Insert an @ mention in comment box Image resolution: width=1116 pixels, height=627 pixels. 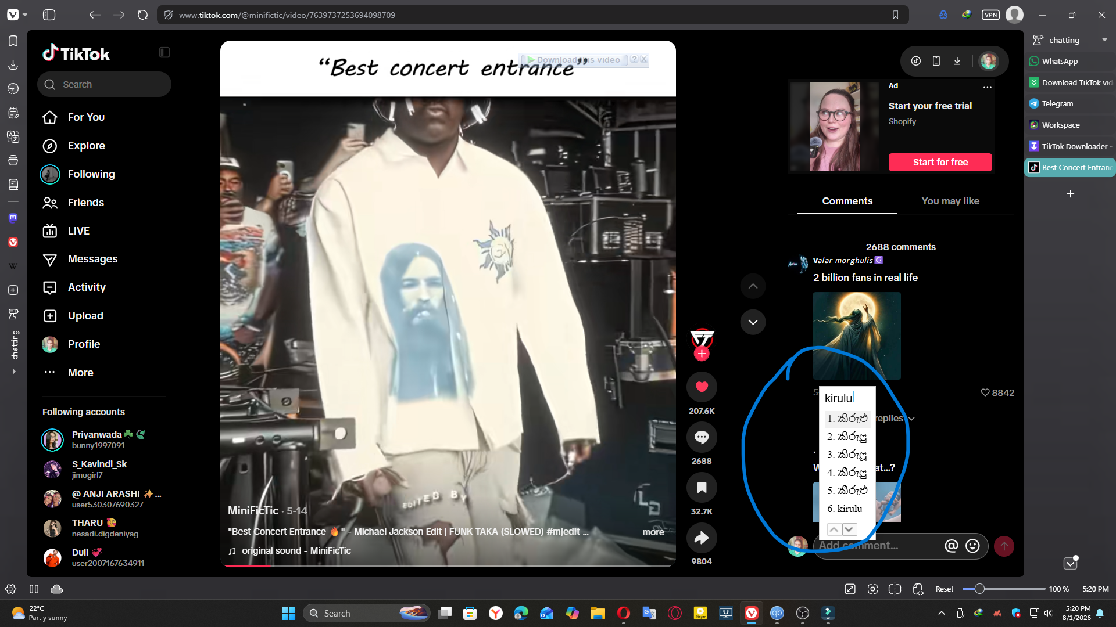(x=951, y=546)
